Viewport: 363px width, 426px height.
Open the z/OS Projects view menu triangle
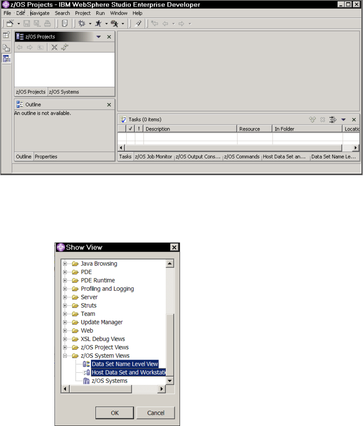[98, 37]
